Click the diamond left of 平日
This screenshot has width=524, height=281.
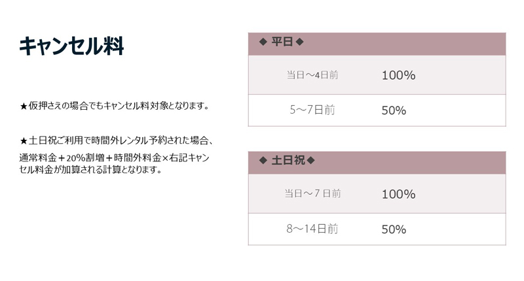263,42
